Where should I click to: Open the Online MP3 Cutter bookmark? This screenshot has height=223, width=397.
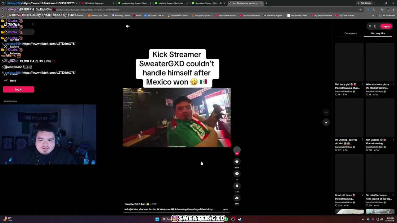(x=179, y=15)
